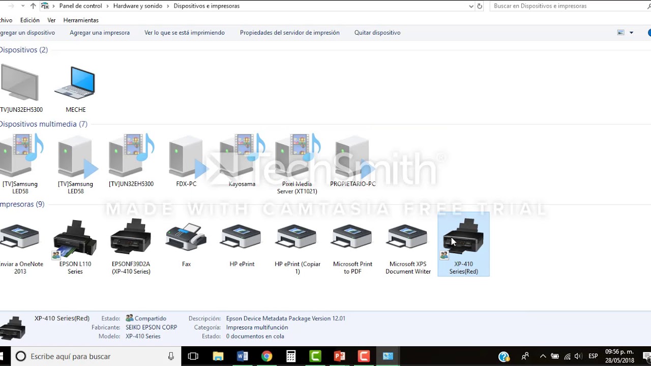Open the Herramientas menu

click(81, 20)
